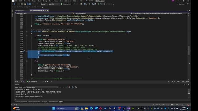Close the Output panel
This screenshot has width=198, height=111.
189,84
